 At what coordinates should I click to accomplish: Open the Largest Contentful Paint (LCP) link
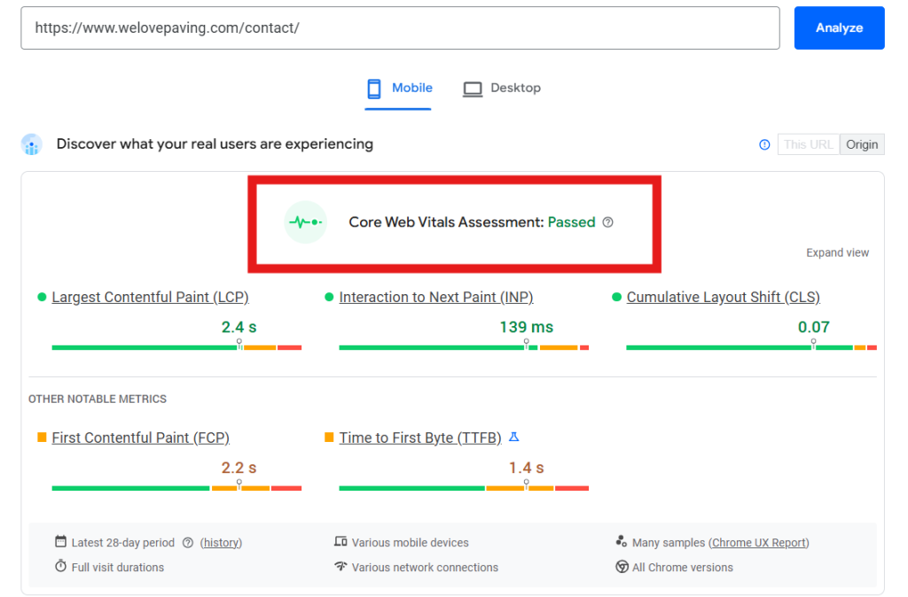coord(150,298)
